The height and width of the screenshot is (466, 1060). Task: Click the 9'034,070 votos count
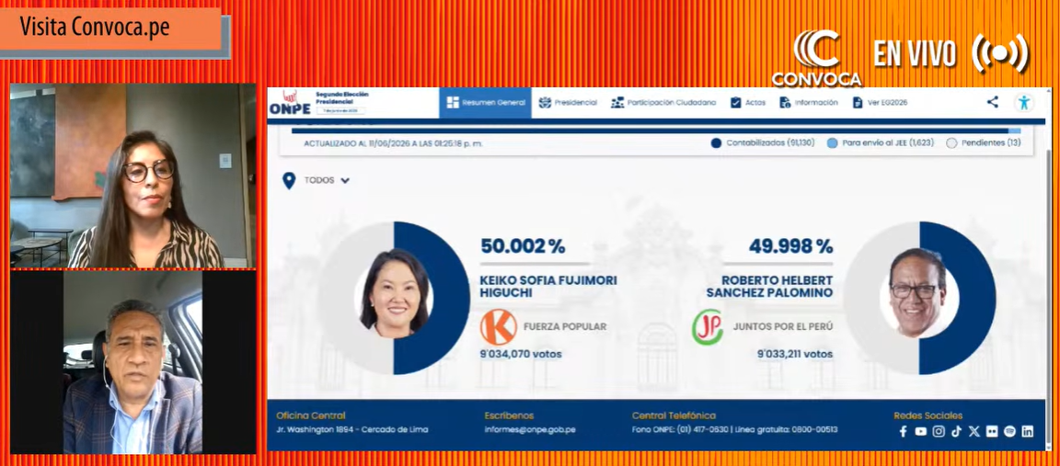(521, 354)
